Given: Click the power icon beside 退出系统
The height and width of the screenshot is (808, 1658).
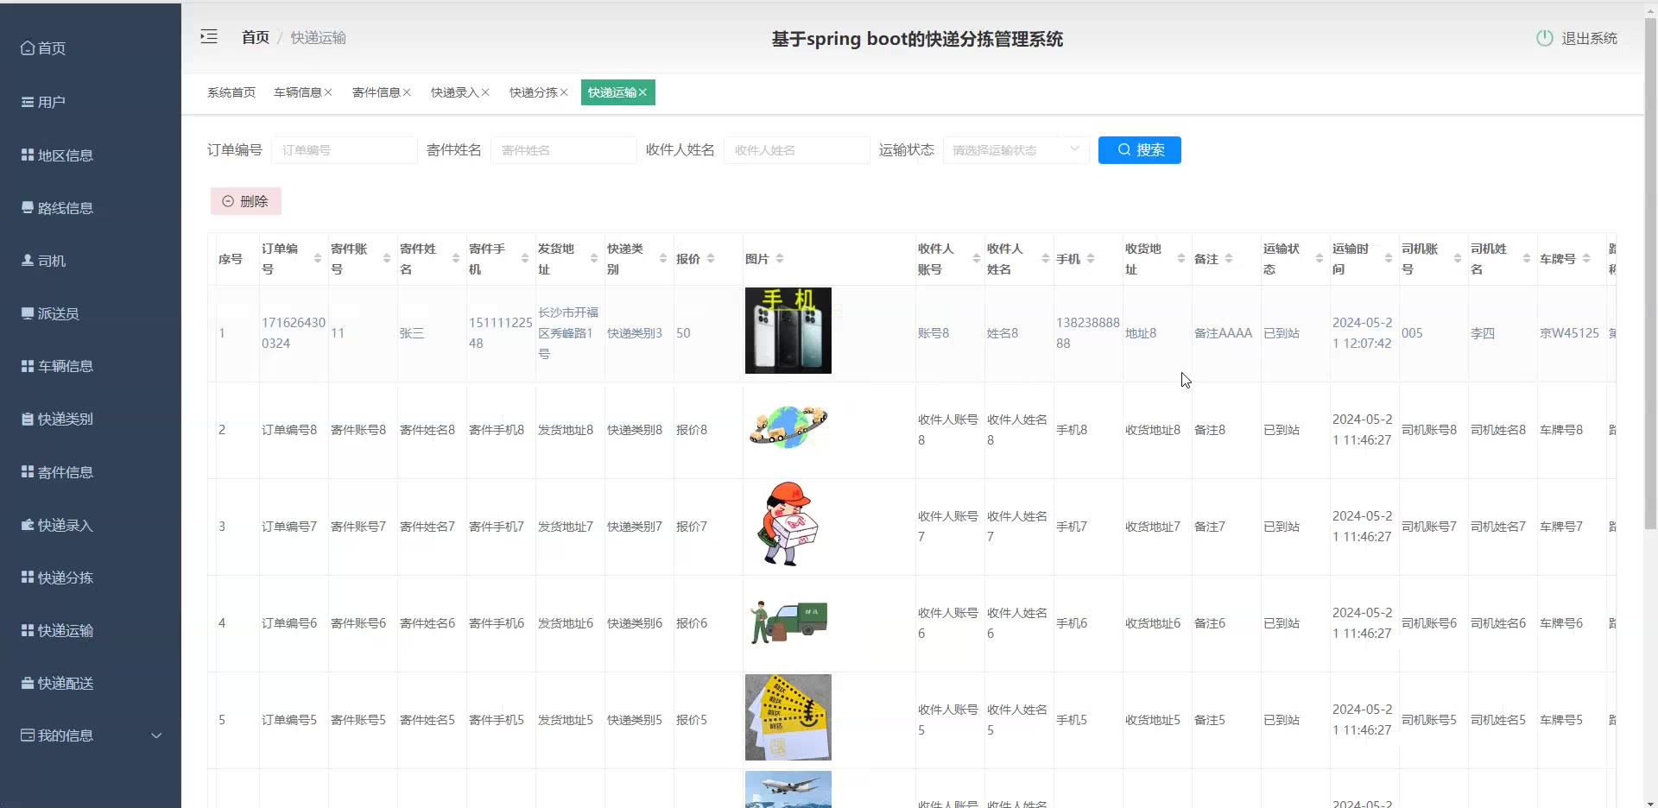Looking at the screenshot, I should click(1545, 38).
